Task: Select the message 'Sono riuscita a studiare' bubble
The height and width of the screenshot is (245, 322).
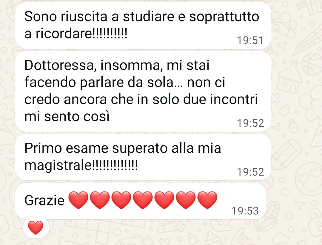Action: point(143,26)
